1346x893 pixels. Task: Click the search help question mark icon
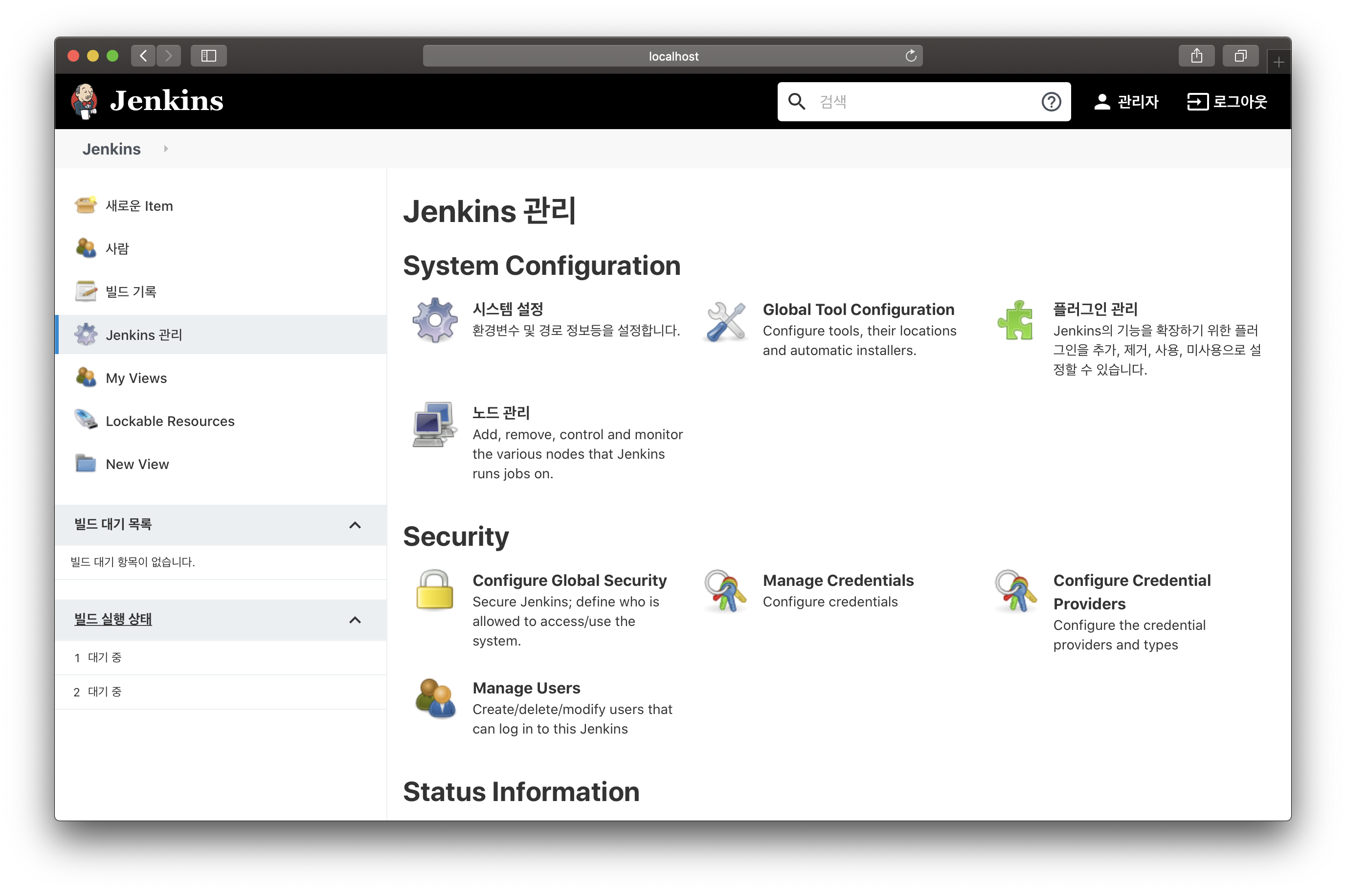1051,102
